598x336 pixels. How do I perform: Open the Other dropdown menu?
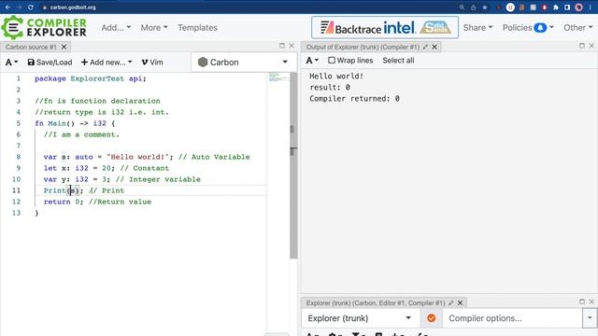[578, 27]
